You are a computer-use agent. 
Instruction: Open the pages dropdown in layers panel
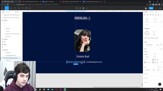click(17, 12)
